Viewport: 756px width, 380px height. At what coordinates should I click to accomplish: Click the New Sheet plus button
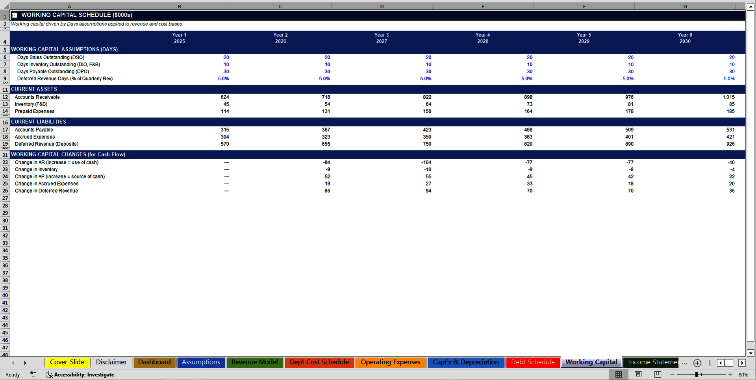point(697,363)
